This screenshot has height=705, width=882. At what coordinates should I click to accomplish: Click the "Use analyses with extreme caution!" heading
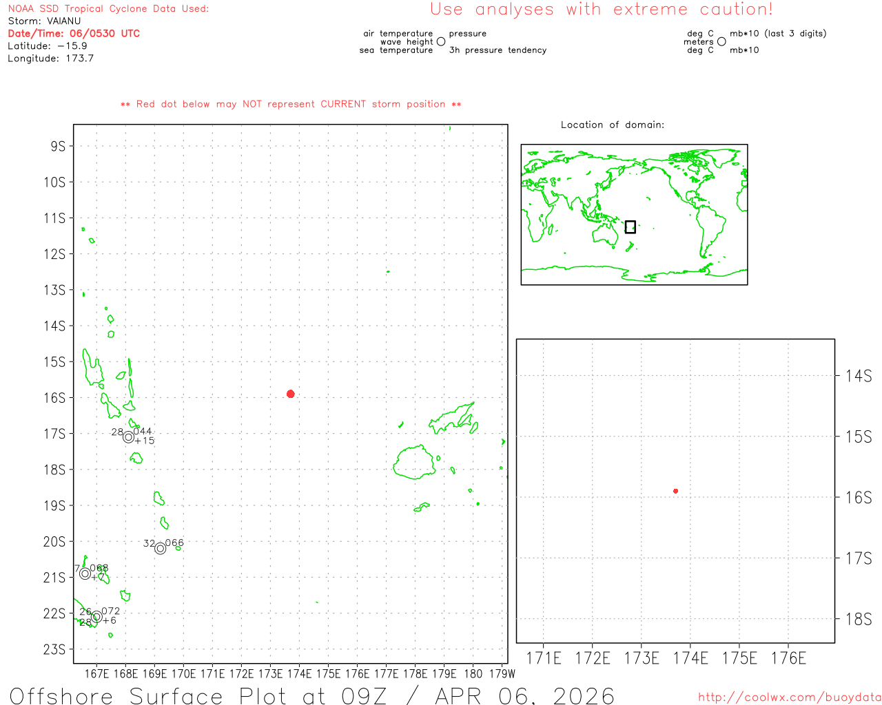click(601, 10)
